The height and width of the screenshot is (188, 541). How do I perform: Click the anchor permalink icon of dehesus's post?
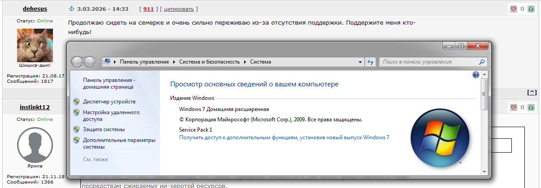point(71,9)
